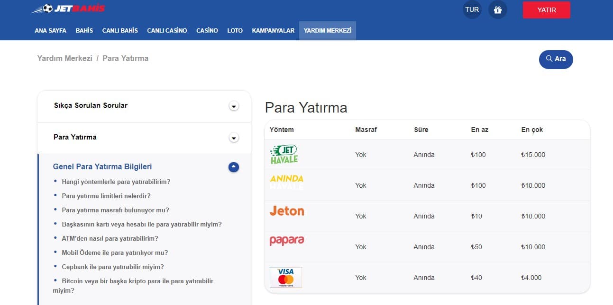The height and width of the screenshot is (305, 613).
Task: Click the Jet Havale payment logo
Action: pyautogui.click(x=284, y=155)
